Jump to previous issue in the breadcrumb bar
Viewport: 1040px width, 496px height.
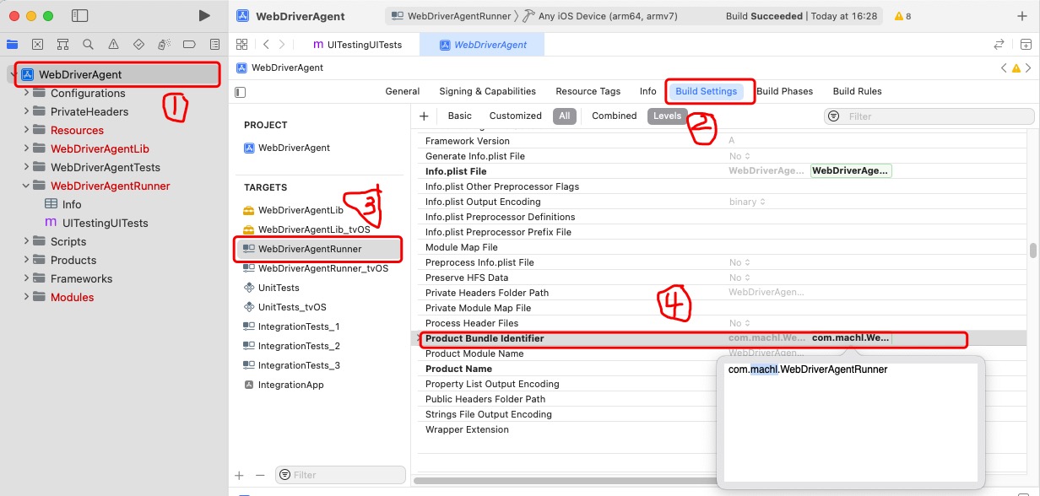[x=1004, y=68]
